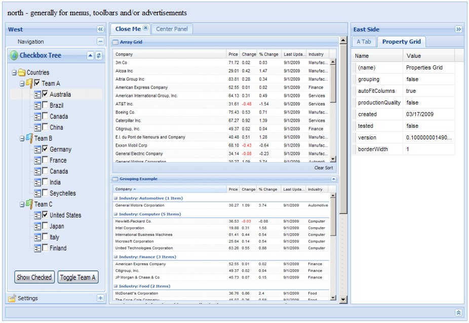
Task: Click the Team C green flag icon
Action: [x=29, y=204]
